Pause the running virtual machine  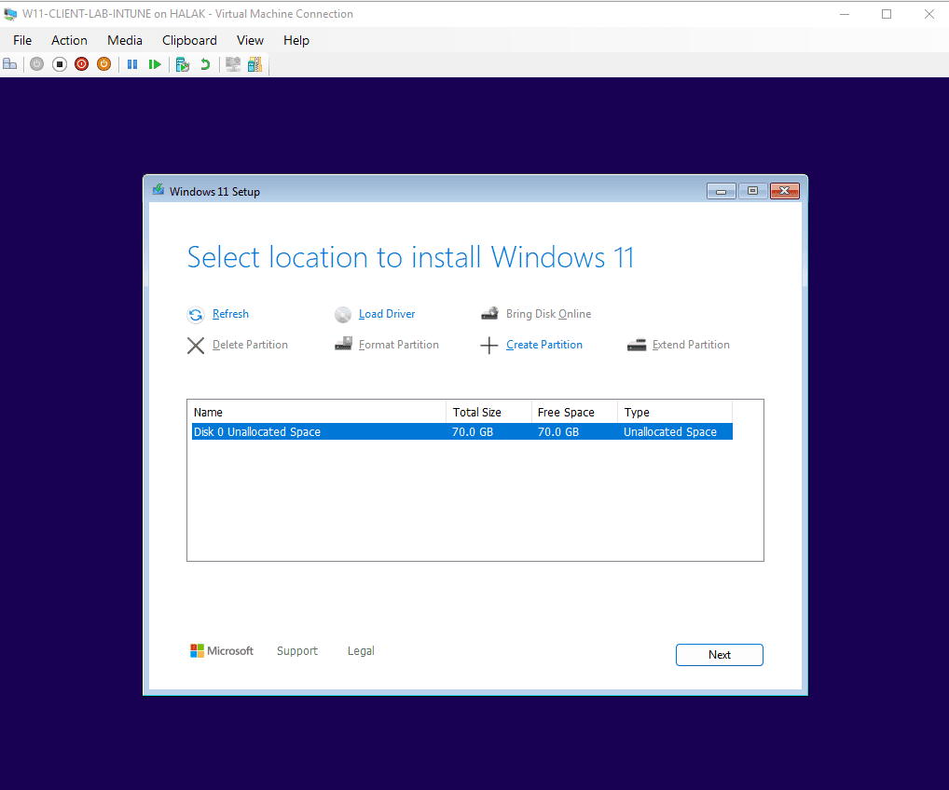point(131,63)
